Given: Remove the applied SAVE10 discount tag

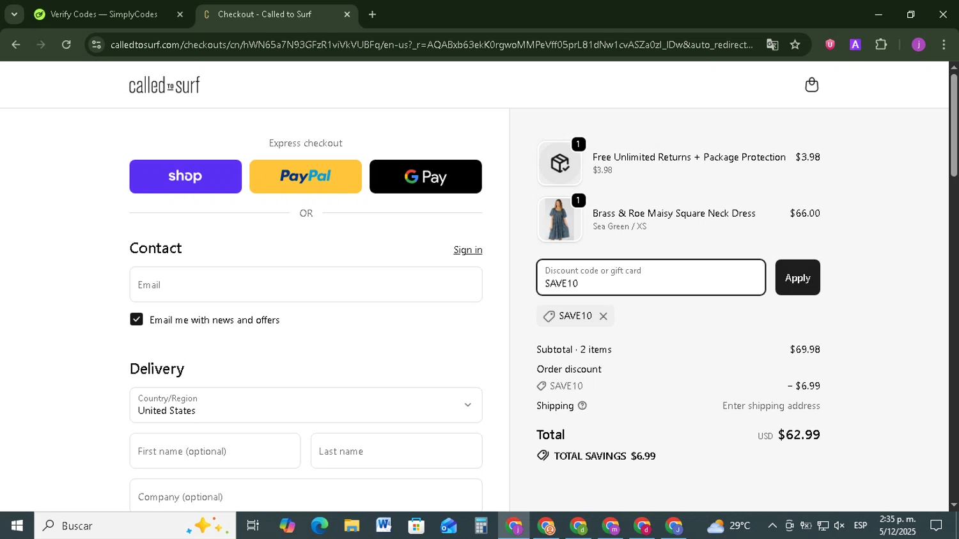Looking at the screenshot, I should coord(603,316).
